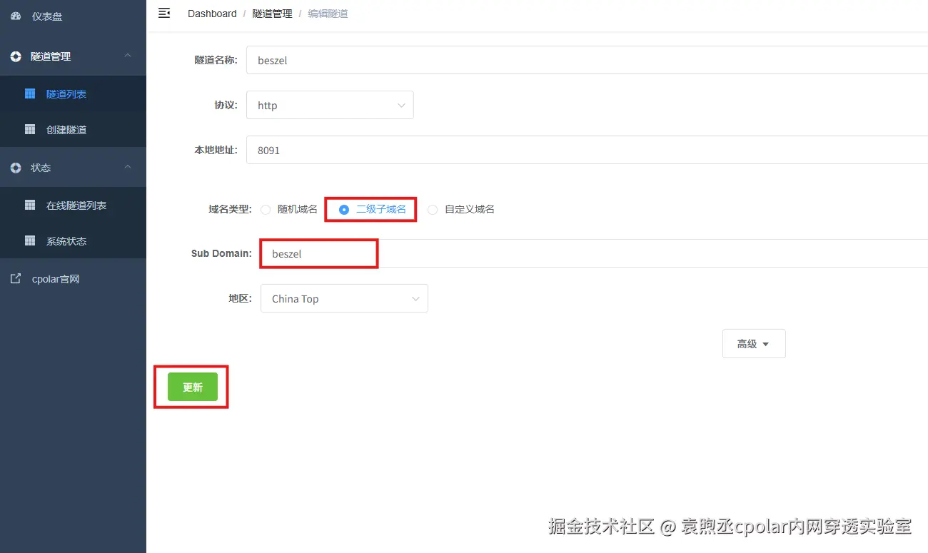The image size is (928, 553).
Task: Click 隧道管理 breadcrumb item
Action: coord(272,14)
